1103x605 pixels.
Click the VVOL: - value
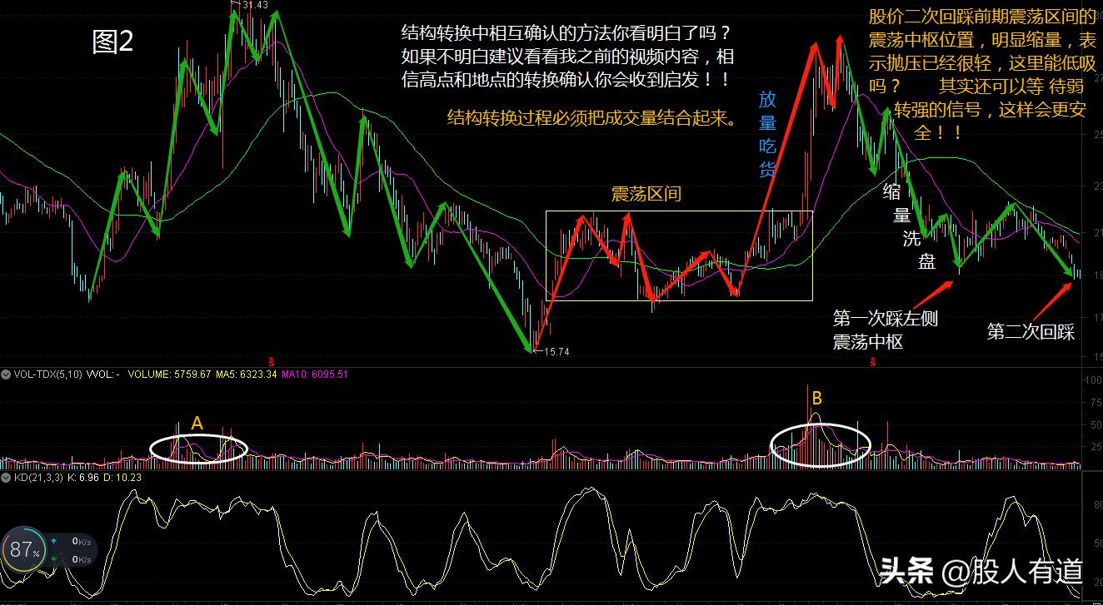pos(103,374)
